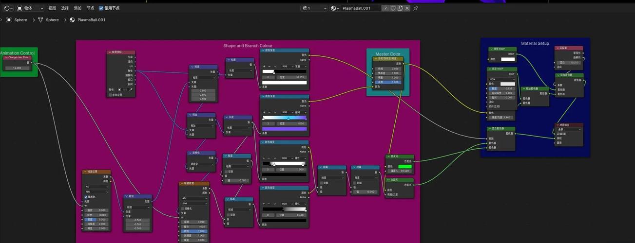
Task: Click the 14.000 value in Change over Time
Action: pos(18,68)
